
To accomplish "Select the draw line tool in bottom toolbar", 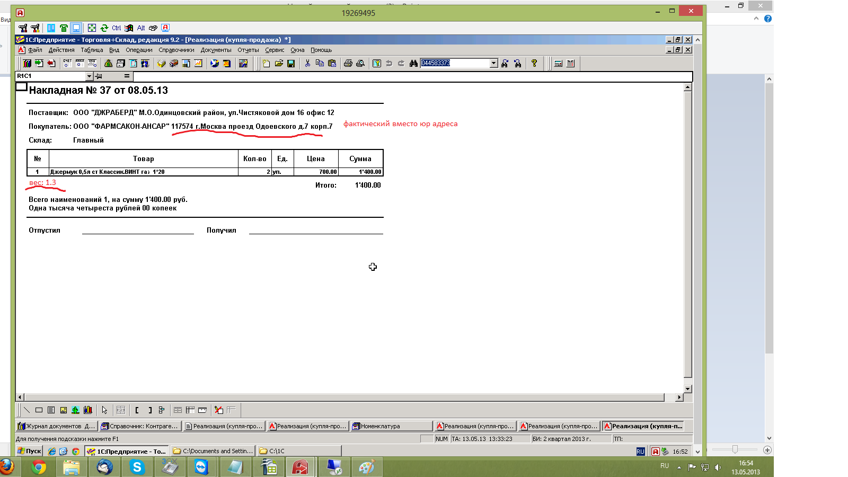I will (26, 410).
